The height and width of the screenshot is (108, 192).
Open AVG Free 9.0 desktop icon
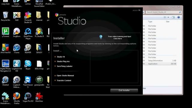(x=5, y=49)
